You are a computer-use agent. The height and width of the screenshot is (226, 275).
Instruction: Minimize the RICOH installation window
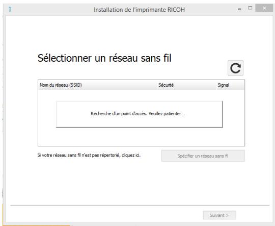click(239, 9)
